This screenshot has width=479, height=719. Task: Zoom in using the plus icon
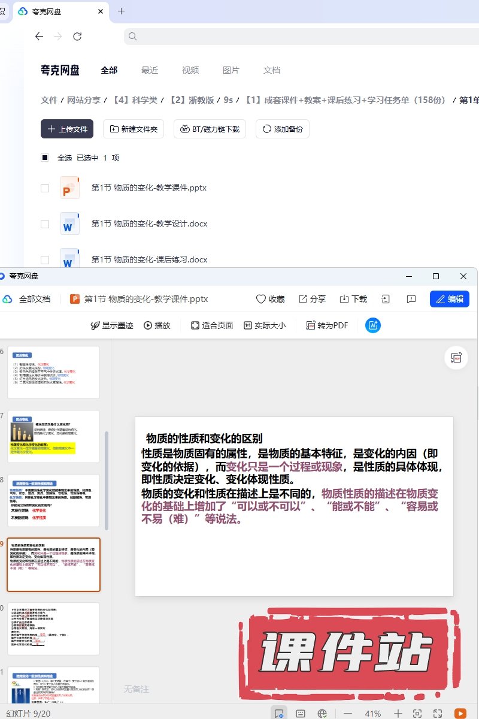(398, 713)
